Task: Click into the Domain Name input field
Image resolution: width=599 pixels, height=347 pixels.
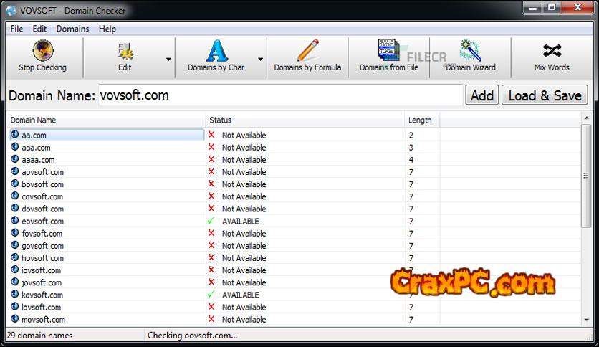Action: coord(279,95)
